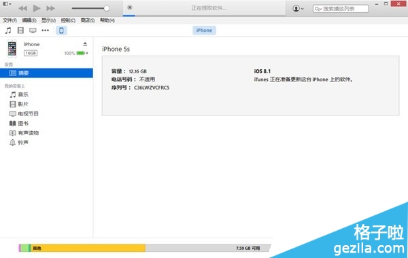The width and height of the screenshot is (408, 258).
Task: Open the 文件(F) menu
Action: pos(10,20)
